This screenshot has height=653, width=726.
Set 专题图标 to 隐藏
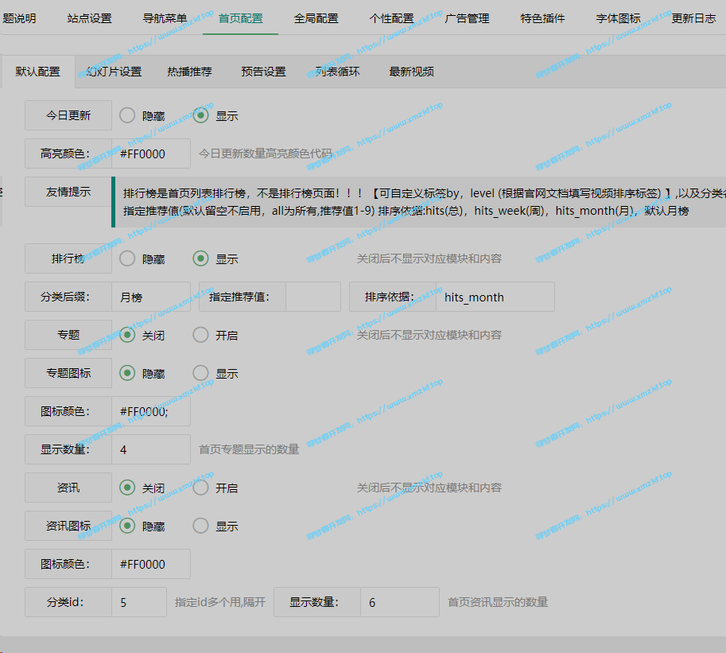pyautogui.click(x=127, y=373)
